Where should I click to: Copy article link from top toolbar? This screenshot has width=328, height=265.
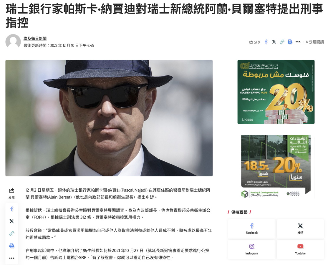(x=282, y=42)
